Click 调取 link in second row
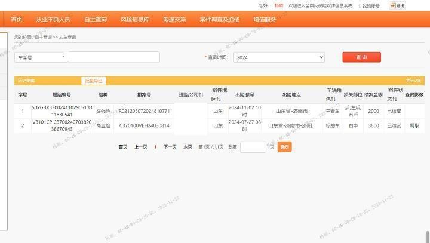 click(414, 125)
